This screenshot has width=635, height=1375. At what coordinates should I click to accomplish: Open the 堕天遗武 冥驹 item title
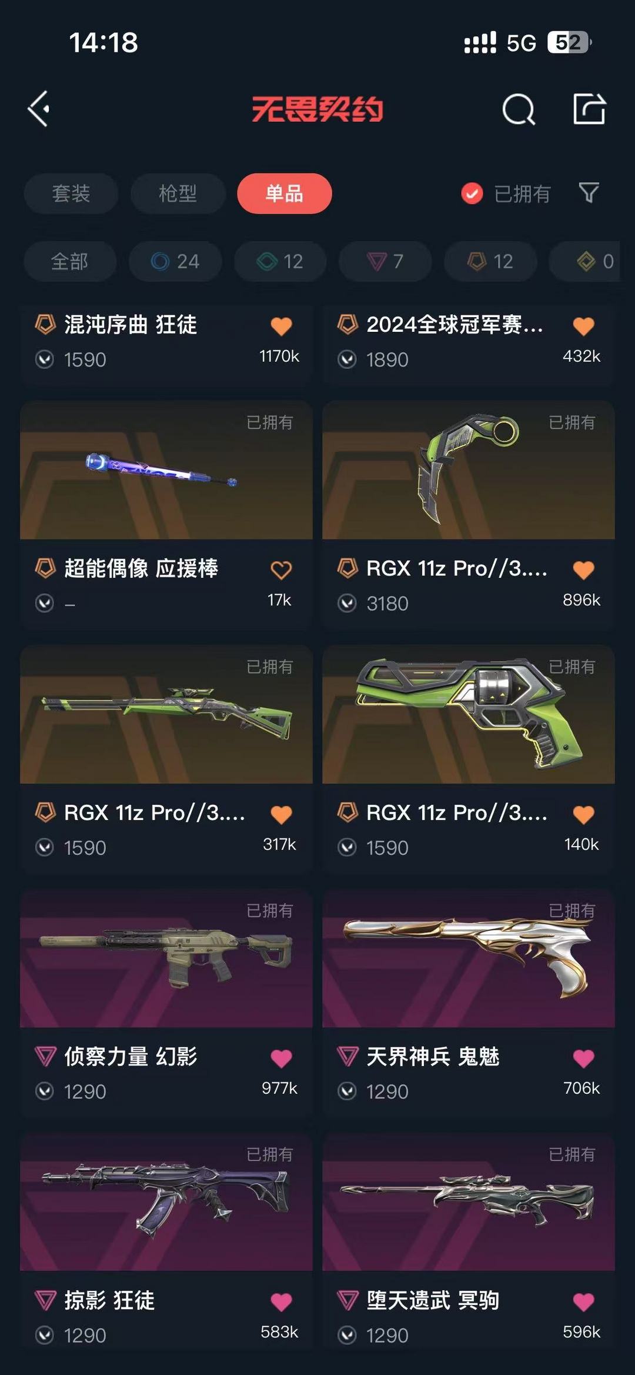click(433, 1300)
